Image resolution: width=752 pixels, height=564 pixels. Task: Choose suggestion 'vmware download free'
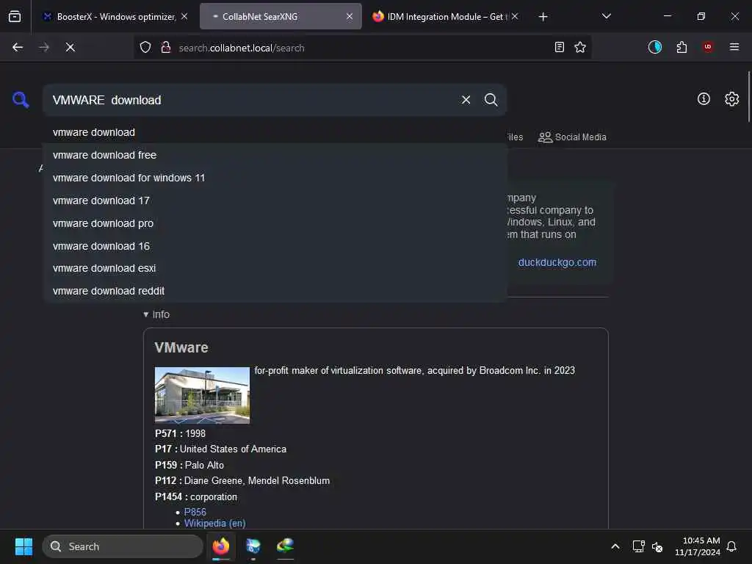275,155
